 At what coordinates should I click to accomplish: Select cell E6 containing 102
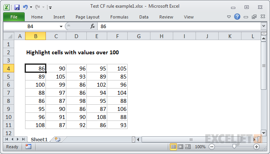point(97,85)
